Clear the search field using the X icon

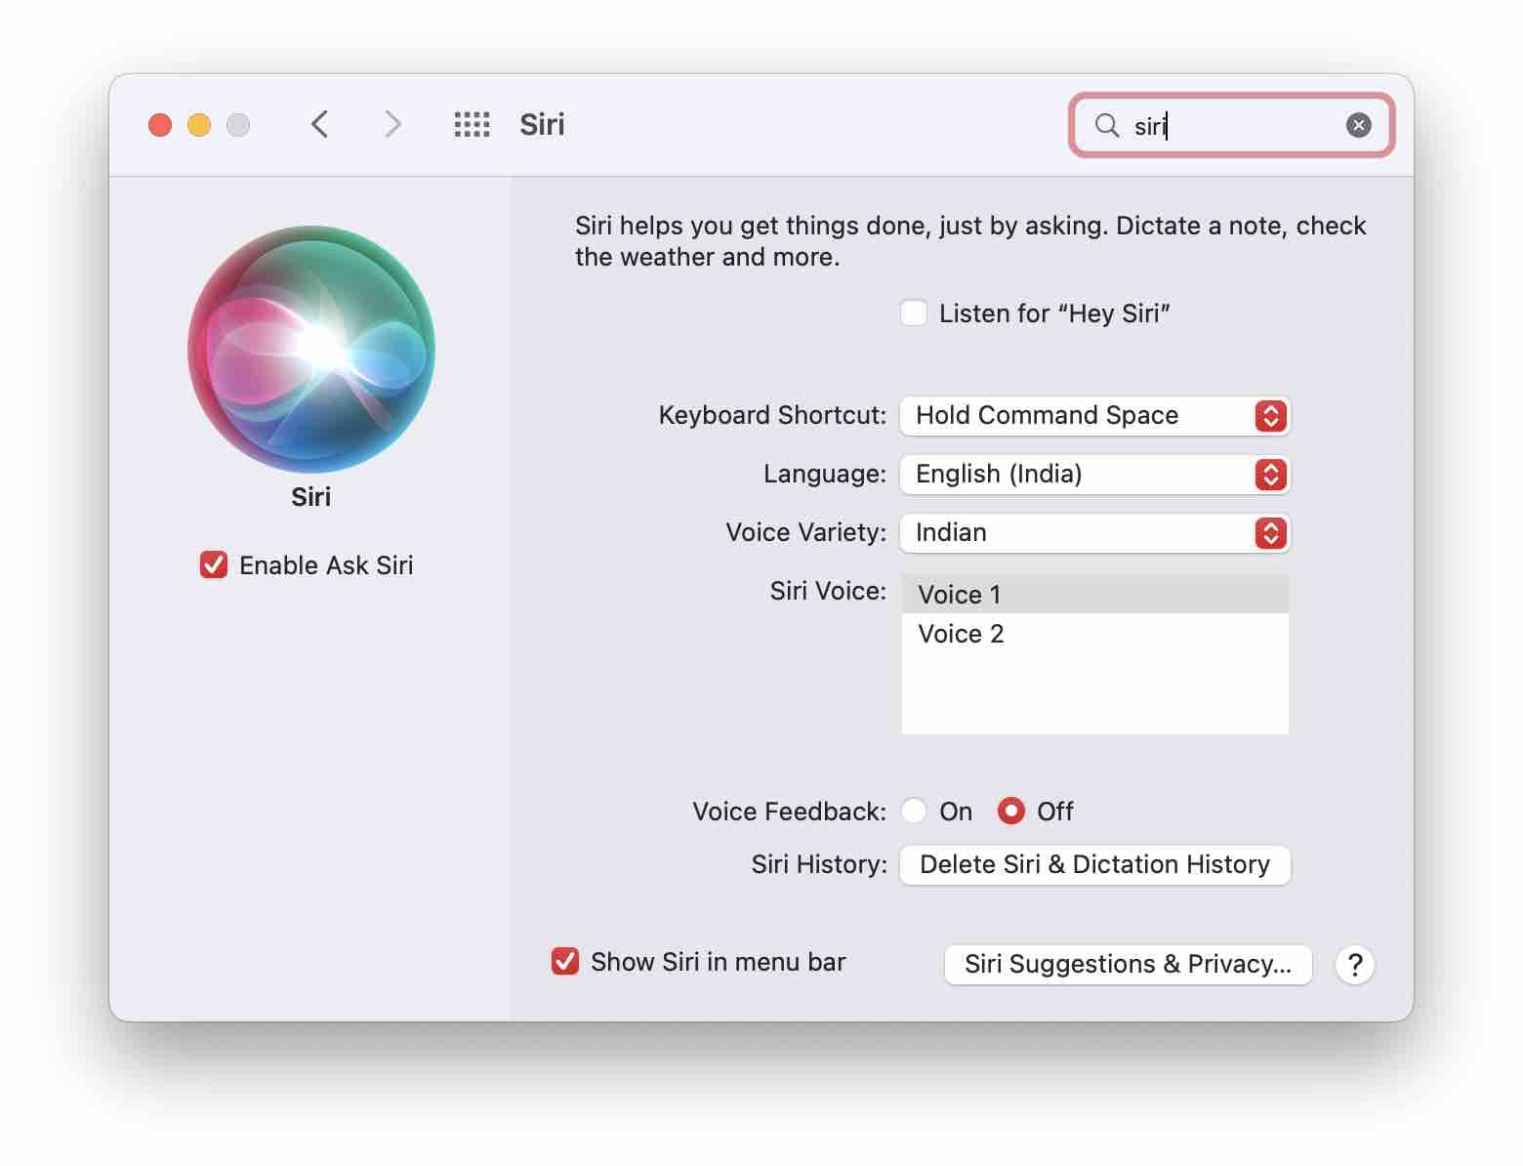[1358, 124]
